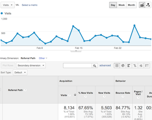Switch graph granularity to Month
The height and width of the screenshot is (120, 152).
tap(131, 5)
